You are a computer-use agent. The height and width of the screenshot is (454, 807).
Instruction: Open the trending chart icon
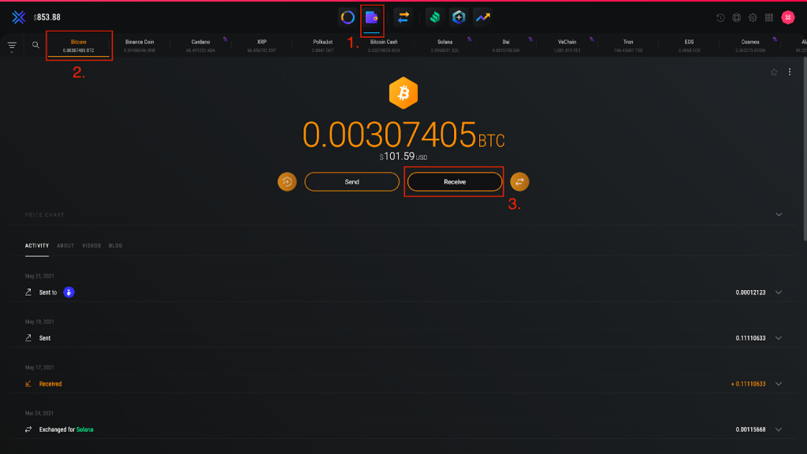coord(483,17)
